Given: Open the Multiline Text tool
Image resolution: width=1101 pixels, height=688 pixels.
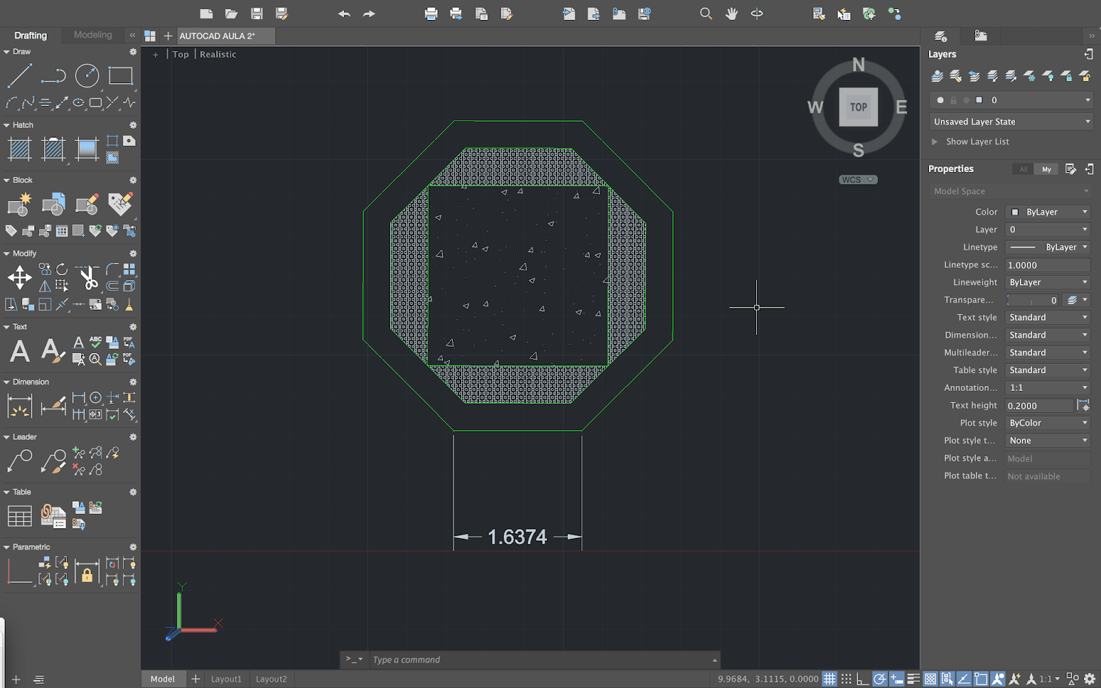Looking at the screenshot, I should [19, 351].
